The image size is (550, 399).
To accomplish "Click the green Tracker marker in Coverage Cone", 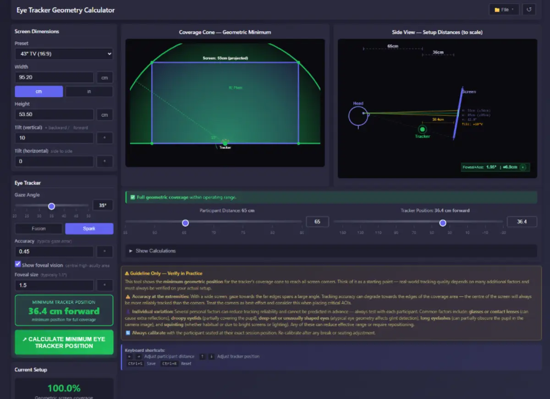I will [225, 143].
